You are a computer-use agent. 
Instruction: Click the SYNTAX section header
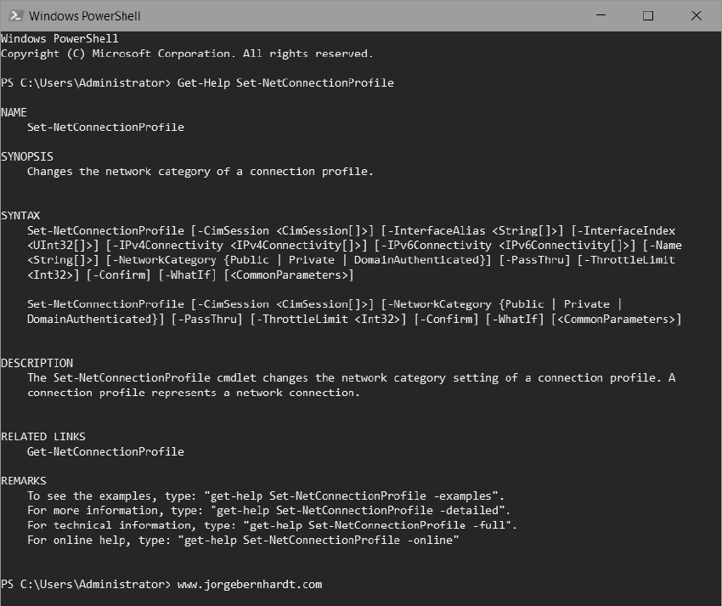[x=21, y=215]
